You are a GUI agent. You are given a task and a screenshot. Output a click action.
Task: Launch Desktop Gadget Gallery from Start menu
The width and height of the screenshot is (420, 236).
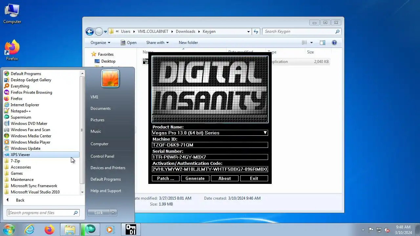[41, 80]
